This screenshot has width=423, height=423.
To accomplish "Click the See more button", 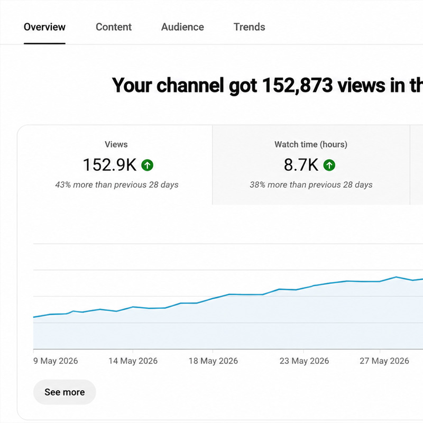I will click(x=65, y=392).
